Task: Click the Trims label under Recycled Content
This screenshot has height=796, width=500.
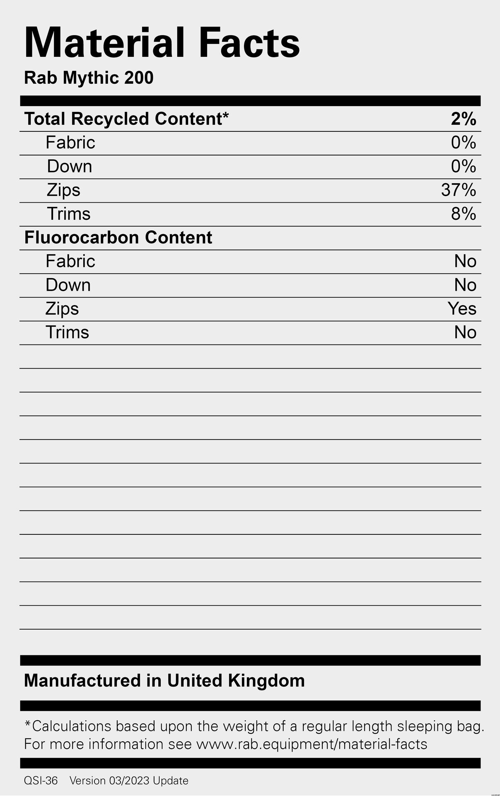Action: pyautogui.click(x=68, y=214)
